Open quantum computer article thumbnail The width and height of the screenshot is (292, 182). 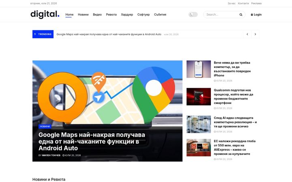pyautogui.click(x=199, y=124)
